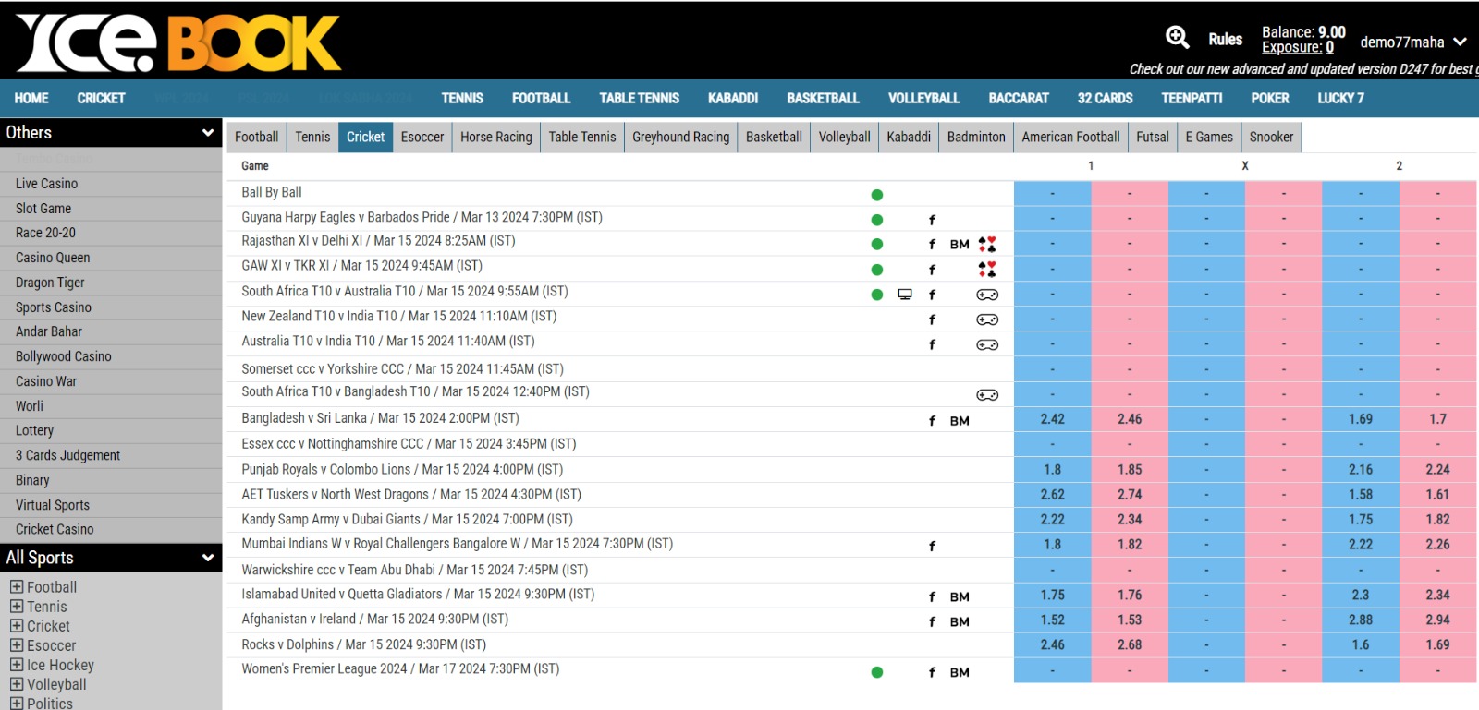Click the 'f' fancy icon for Guyana Harpy Eagles match
The image size is (1479, 710).
tap(932, 220)
